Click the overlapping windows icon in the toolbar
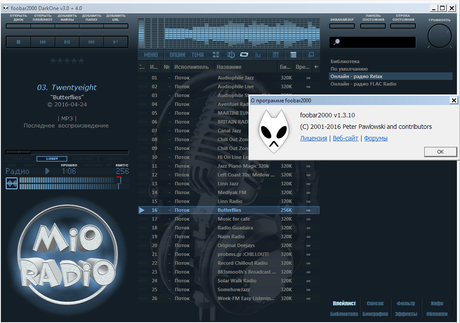The height and width of the screenshot is (323, 460). tap(311, 55)
